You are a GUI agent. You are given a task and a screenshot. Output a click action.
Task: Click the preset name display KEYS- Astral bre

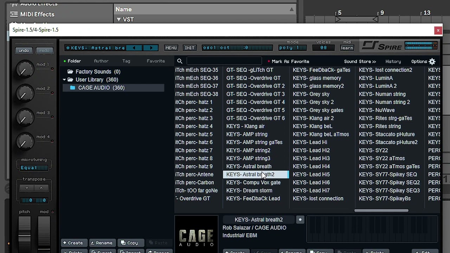click(96, 48)
